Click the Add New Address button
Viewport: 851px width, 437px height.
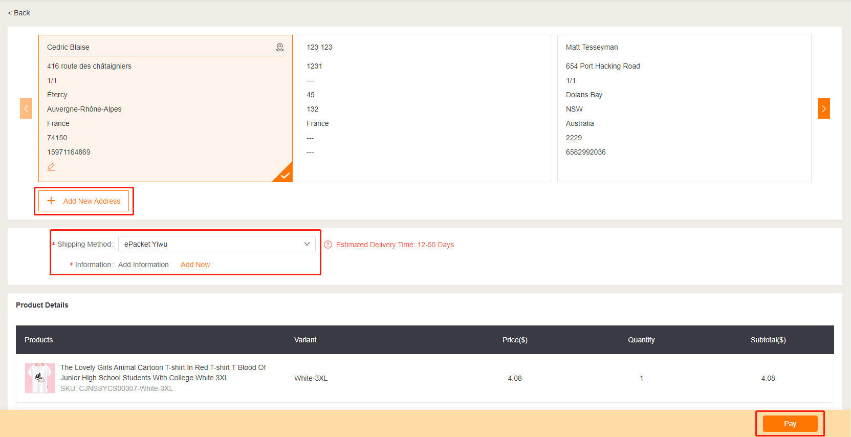(x=84, y=201)
